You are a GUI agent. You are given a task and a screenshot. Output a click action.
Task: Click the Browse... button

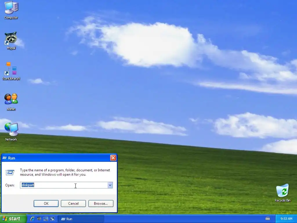pos(101,204)
